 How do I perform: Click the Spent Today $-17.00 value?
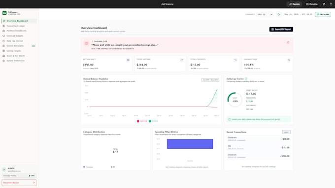coord(251,94)
